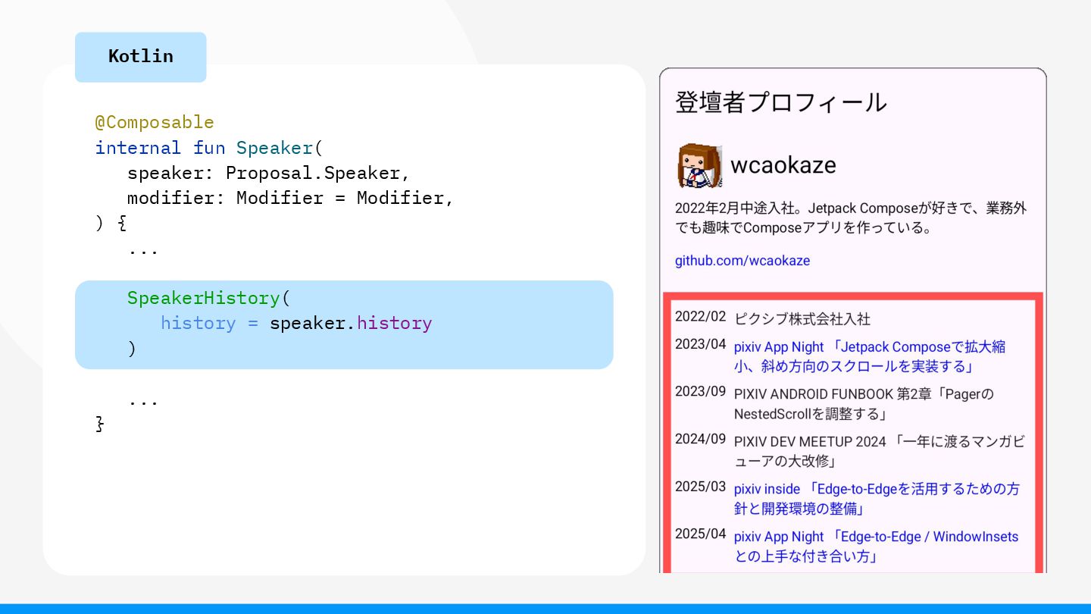The image size is (1091, 614).
Task: Click the 2023/09 date entry
Action: tap(700, 392)
